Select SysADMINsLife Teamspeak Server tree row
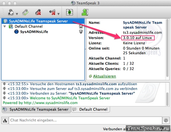 click(43, 21)
